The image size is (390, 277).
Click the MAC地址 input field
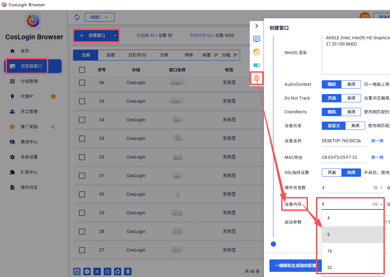[344, 157]
